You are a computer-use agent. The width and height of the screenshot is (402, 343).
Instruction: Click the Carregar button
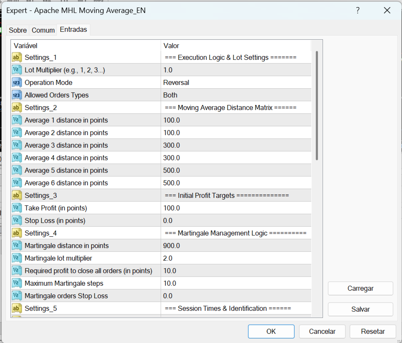[360, 288]
